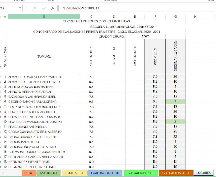The image size is (216, 177).
Task: Select cell with DUQUE LUNA AREEN AISHBETH
Action: [44, 112]
